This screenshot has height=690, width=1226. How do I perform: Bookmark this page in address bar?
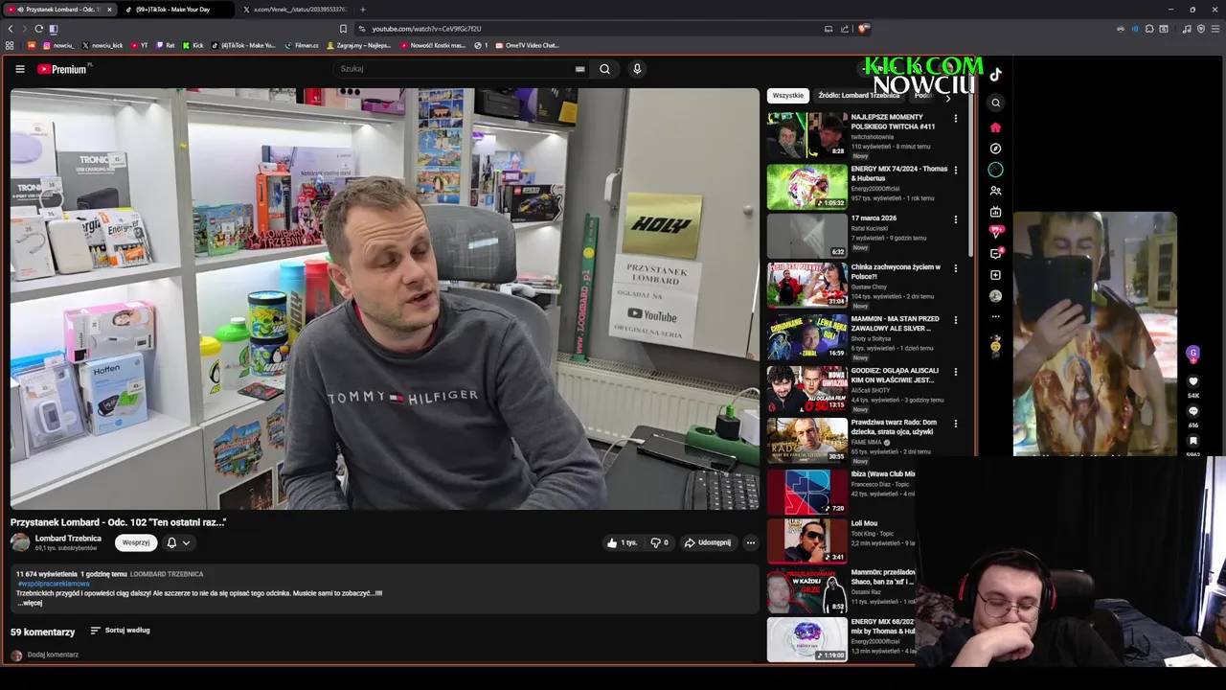[x=343, y=29]
